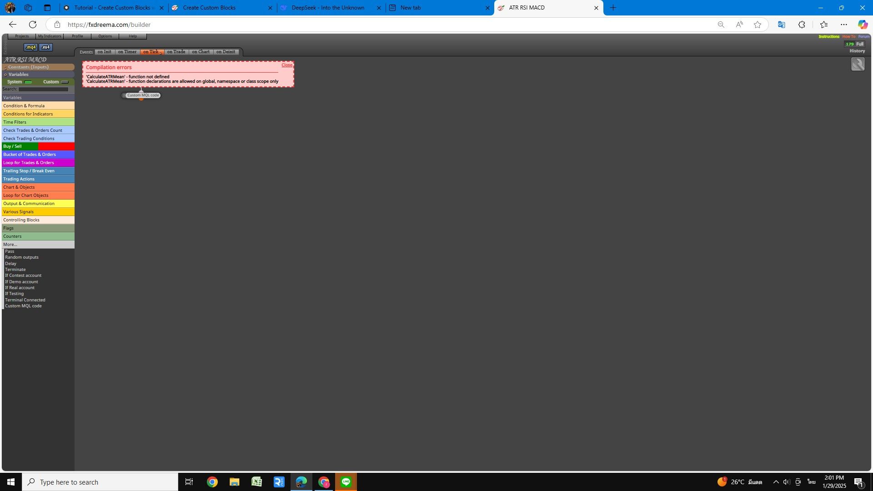
Task: Open File Explorer from the taskbar
Action: coord(234,482)
